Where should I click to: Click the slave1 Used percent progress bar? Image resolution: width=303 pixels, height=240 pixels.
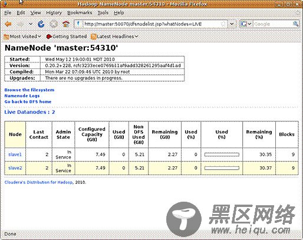point(222,154)
